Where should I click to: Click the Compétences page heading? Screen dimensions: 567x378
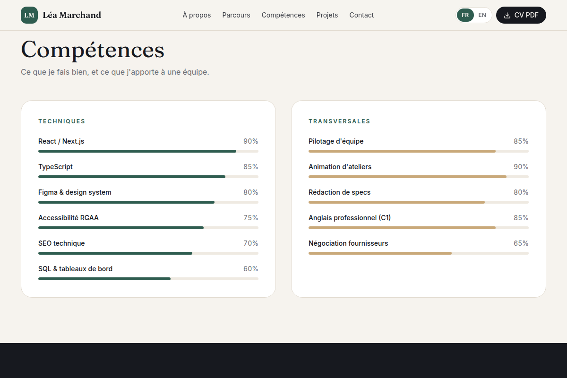93,50
